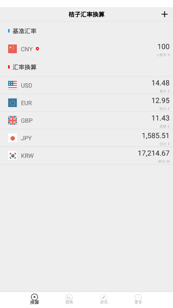
Task: Tap the South Korea flag icon
Action: (x=13, y=156)
